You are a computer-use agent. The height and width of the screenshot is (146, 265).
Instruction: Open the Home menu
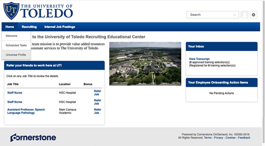tap(10, 27)
